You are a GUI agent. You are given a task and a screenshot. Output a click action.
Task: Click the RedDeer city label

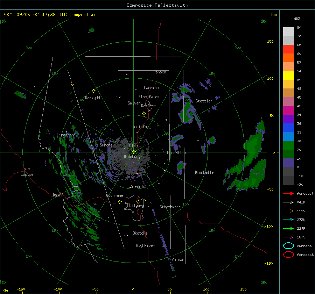click(148, 106)
